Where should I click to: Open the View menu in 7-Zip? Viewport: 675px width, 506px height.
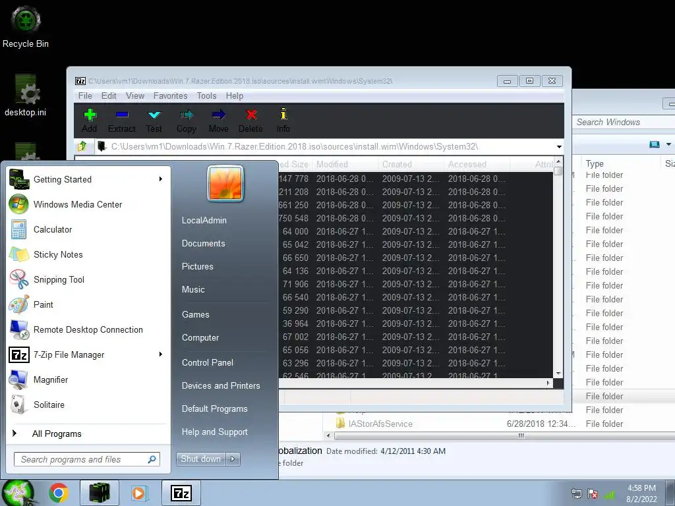click(135, 96)
